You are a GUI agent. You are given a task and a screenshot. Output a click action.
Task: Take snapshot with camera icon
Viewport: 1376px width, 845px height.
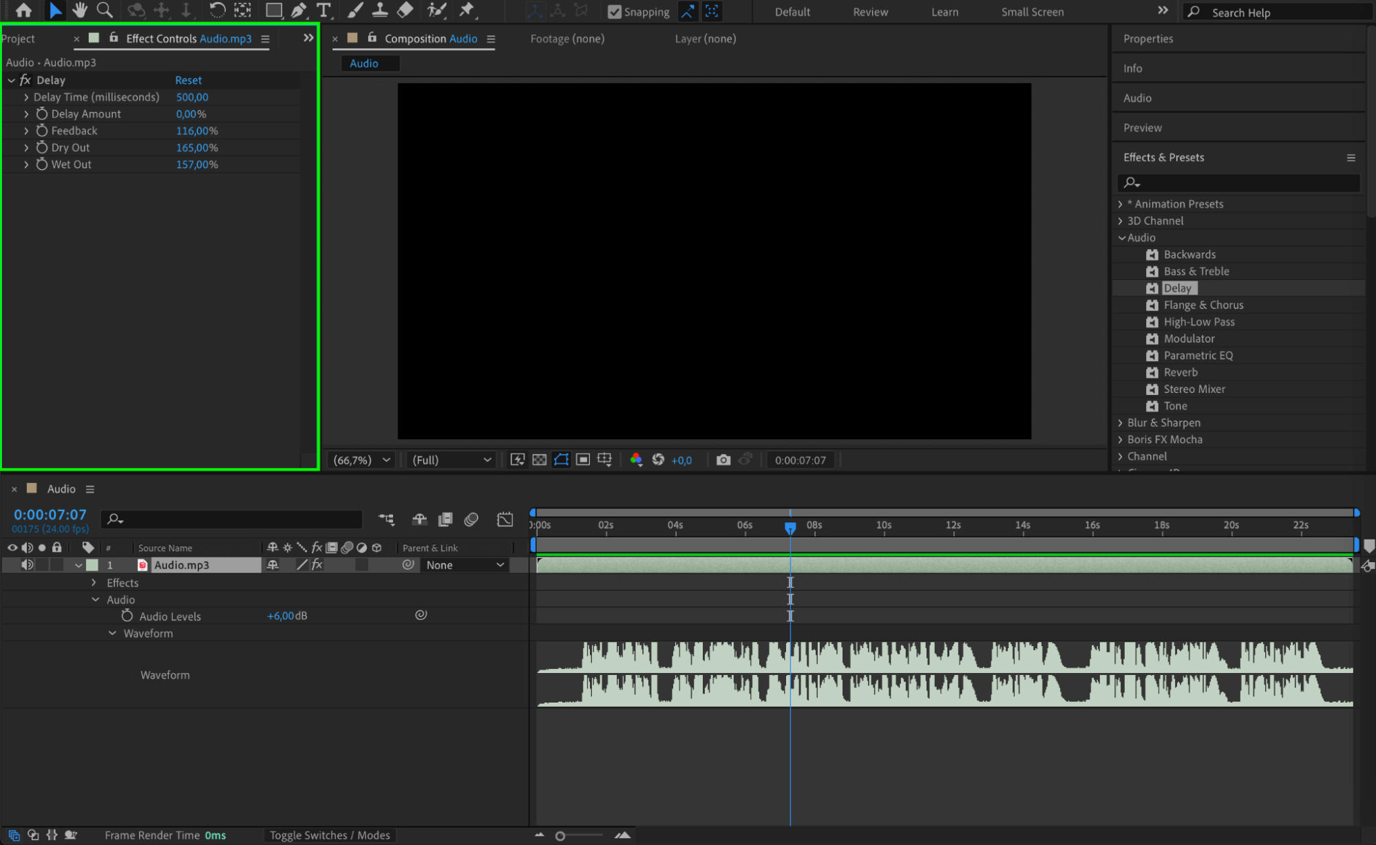point(723,460)
